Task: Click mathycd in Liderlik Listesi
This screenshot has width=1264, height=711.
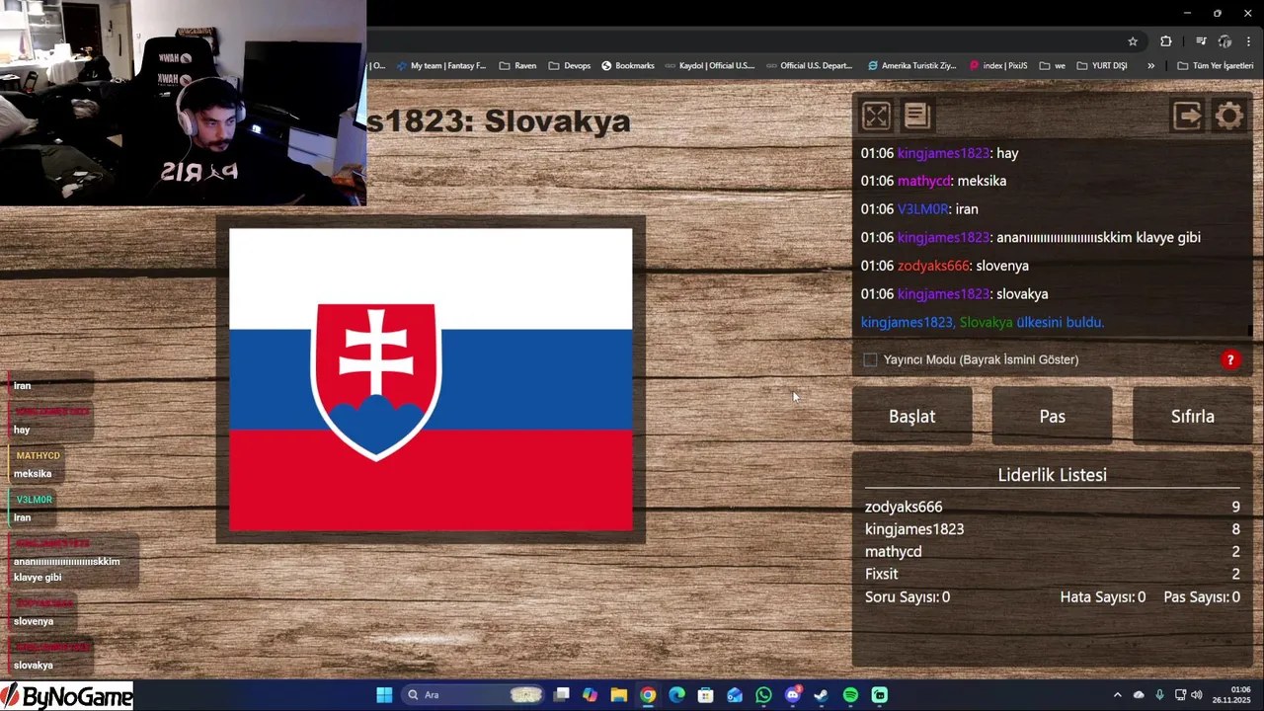Action: click(x=893, y=552)
